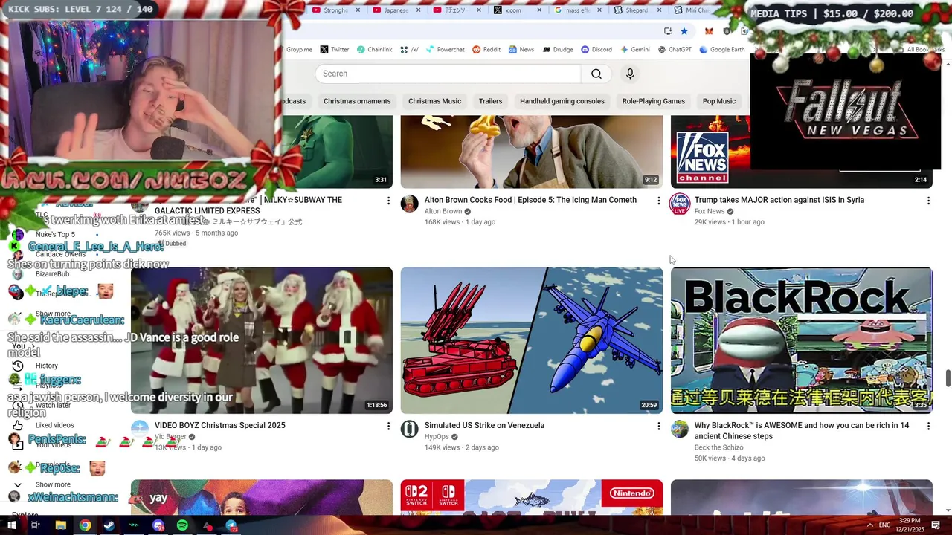Open ENG language indicator in taskbar

click(x=884, y=525)
